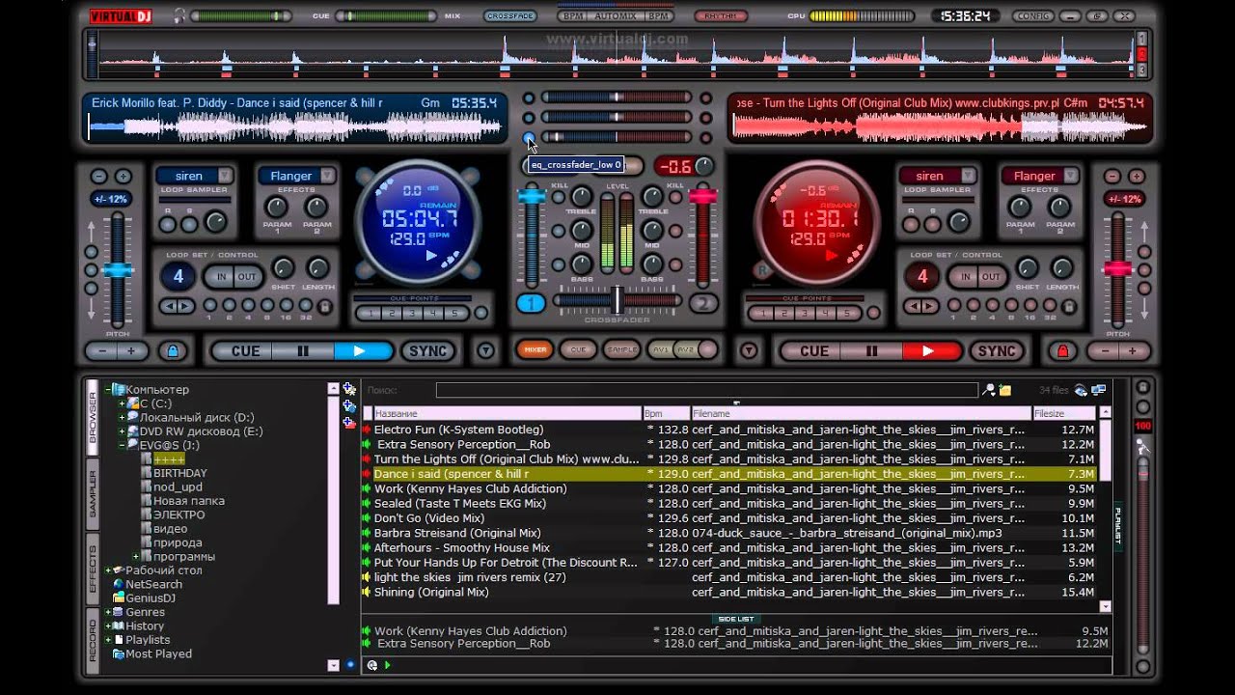1235x695 pixels.
Task: Open the RECORD side tab
Action: coord(94,639)
